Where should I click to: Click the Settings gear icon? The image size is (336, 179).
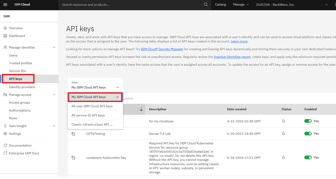point(5,134)
